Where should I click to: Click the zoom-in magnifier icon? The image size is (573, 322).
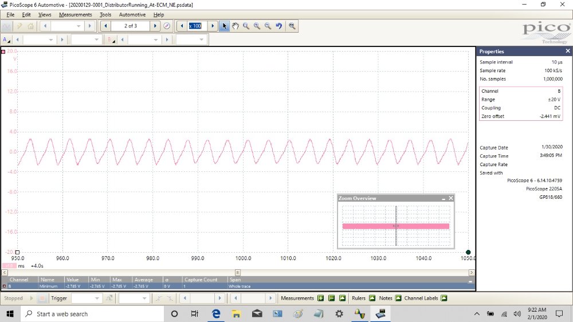[257, 26]
